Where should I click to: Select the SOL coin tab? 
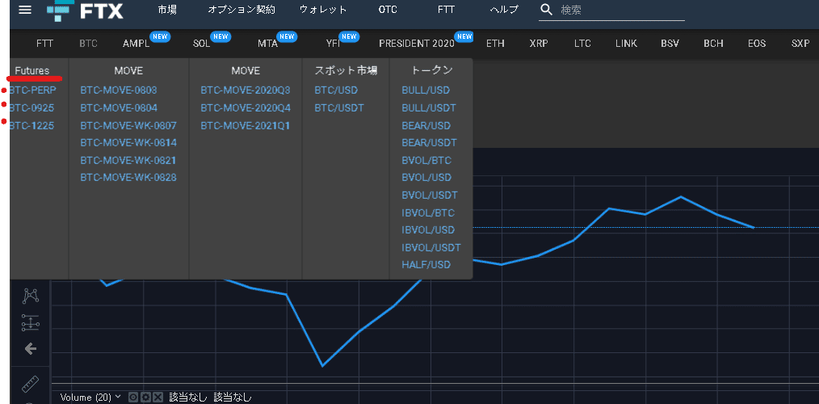point(201,44)
